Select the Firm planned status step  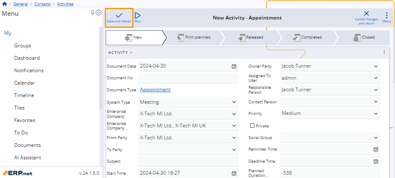coord(193,38)
